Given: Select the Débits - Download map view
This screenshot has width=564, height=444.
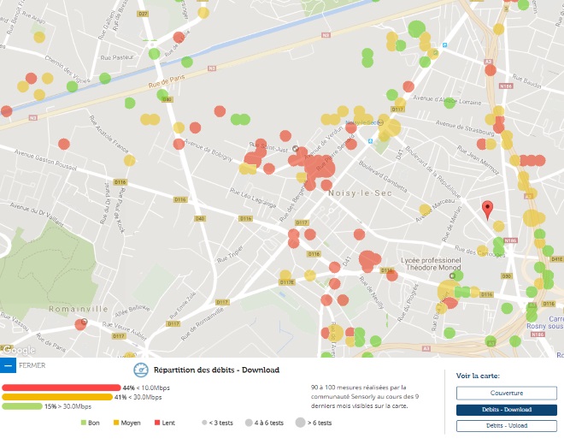Looking at the screenshot, I should coord(506,410).
